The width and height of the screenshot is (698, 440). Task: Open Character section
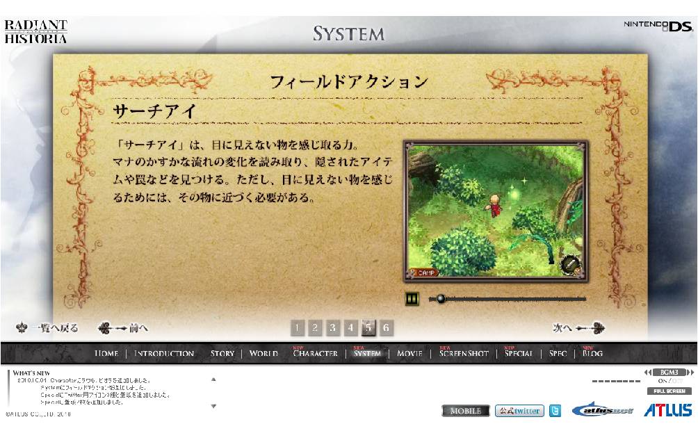[x=315, y=353]
